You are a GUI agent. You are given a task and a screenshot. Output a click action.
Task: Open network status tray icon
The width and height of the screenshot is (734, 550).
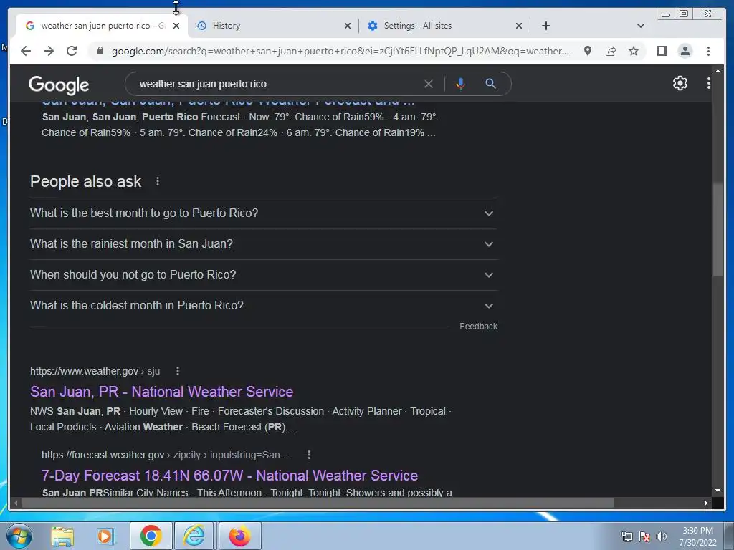pyautogui.click(x=626, y=536)
